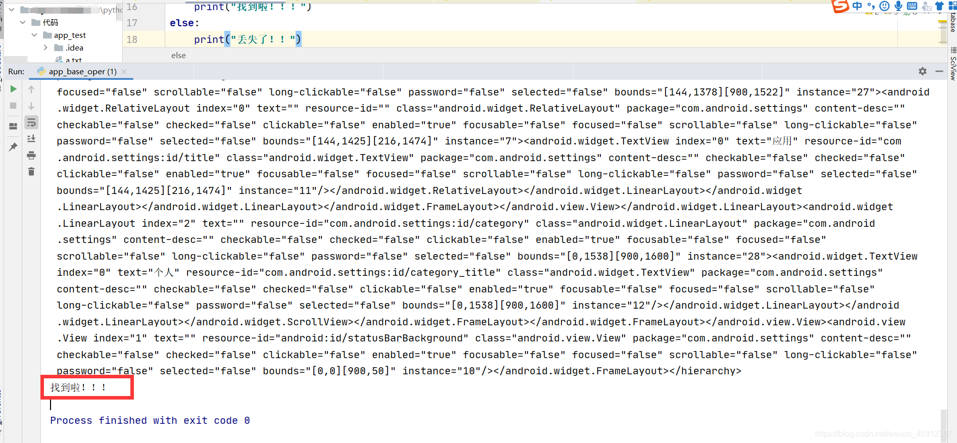Click the '找到啦！！！' console output line
Screen dimensions: 957x443
[x=78, y=387]
